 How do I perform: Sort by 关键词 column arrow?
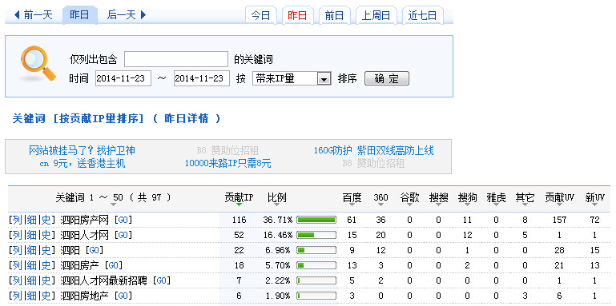114,205
